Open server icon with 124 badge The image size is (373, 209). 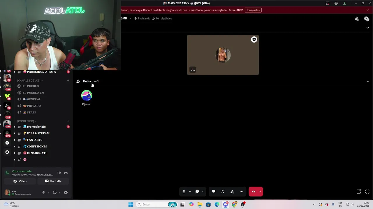click(x=7, y=115)
